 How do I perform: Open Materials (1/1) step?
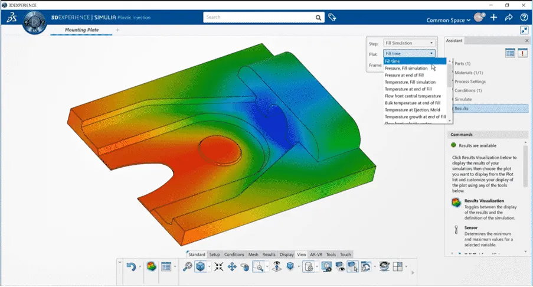(469, 73)
